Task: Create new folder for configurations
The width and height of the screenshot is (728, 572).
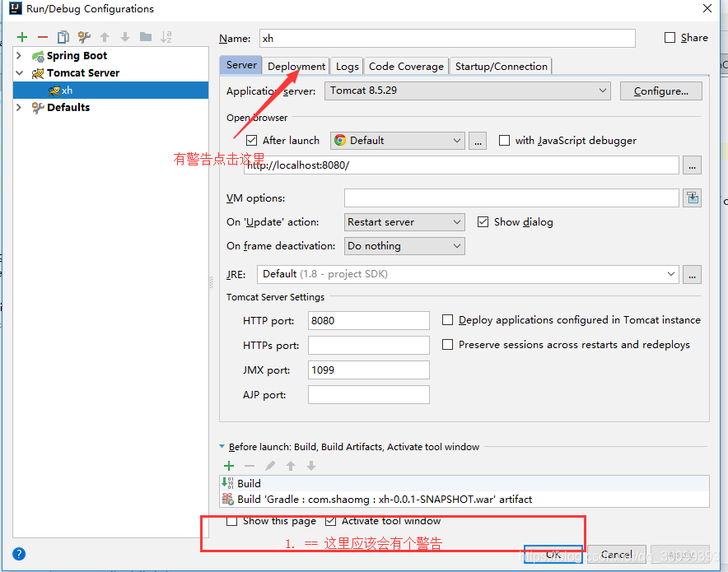Action: coord(146,37)
